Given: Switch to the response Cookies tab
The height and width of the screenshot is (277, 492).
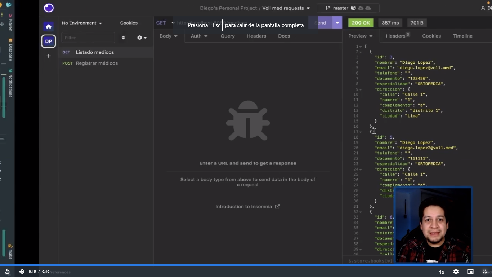Looking at the screenshot, I should point(431,36).
